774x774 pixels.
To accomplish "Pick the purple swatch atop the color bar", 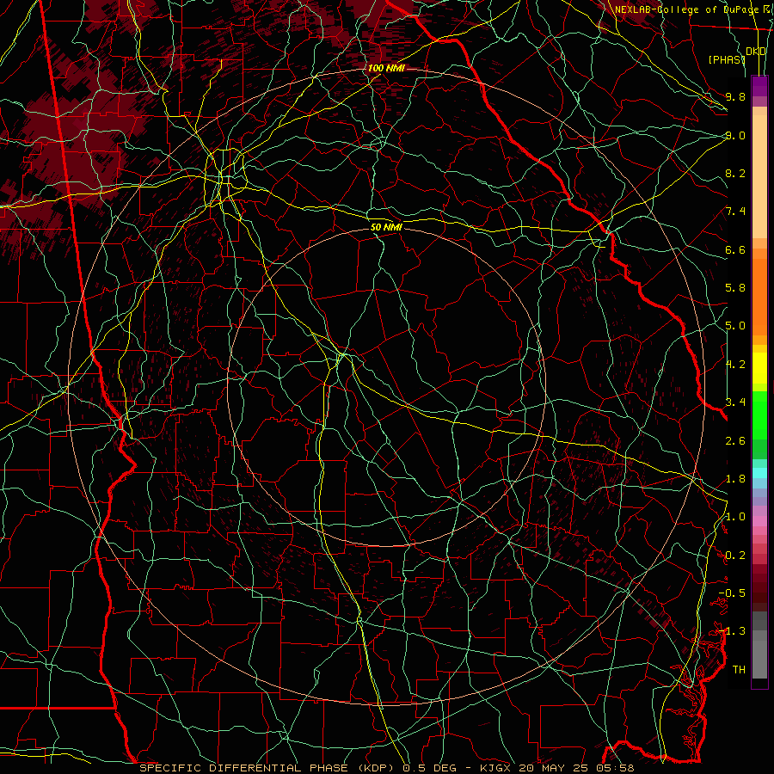I will (x=759, y=86).
